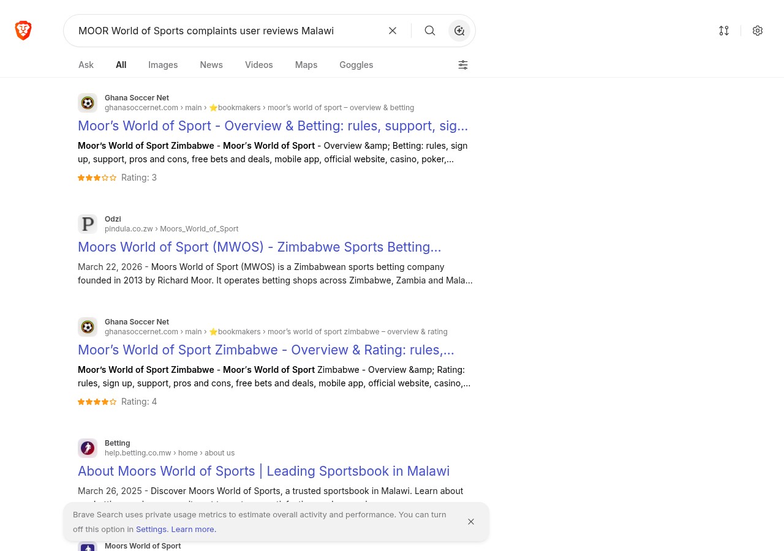This screenshot has height=551, width=784.
Task: Click the Pindula 'P' favicon
Action: click(88, 224)
